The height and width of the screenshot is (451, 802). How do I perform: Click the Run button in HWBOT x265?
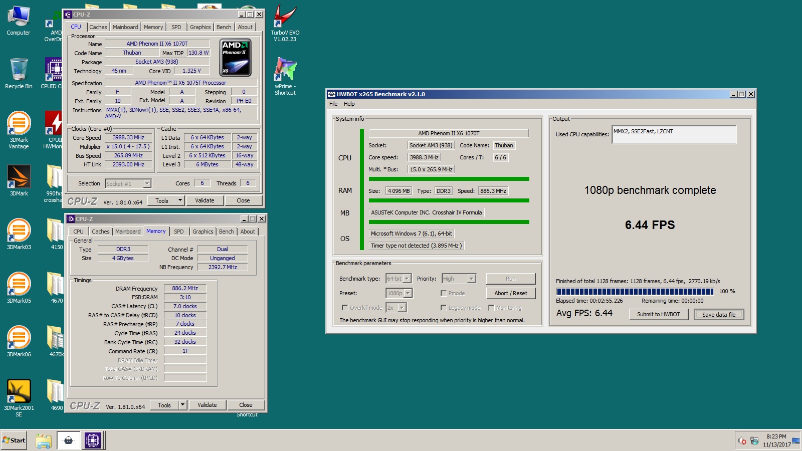511,279
